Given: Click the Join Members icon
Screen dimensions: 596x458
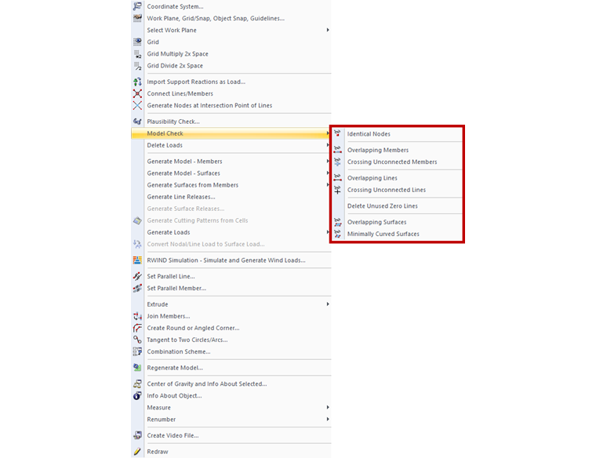Looking at the screenshot, I should (x=137, y=316).
